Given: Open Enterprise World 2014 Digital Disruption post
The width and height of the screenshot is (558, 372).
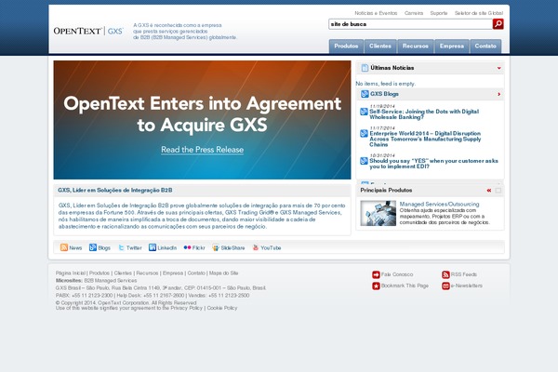Looking at the screenshot, I should pyautogui.click(x=425, y=139).
